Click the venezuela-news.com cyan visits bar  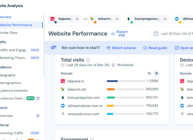point(110,114)
